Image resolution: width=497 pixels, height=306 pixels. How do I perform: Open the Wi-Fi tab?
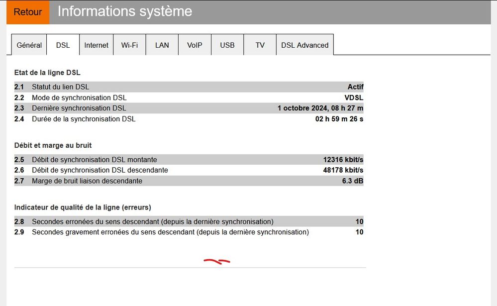point(129,45)
